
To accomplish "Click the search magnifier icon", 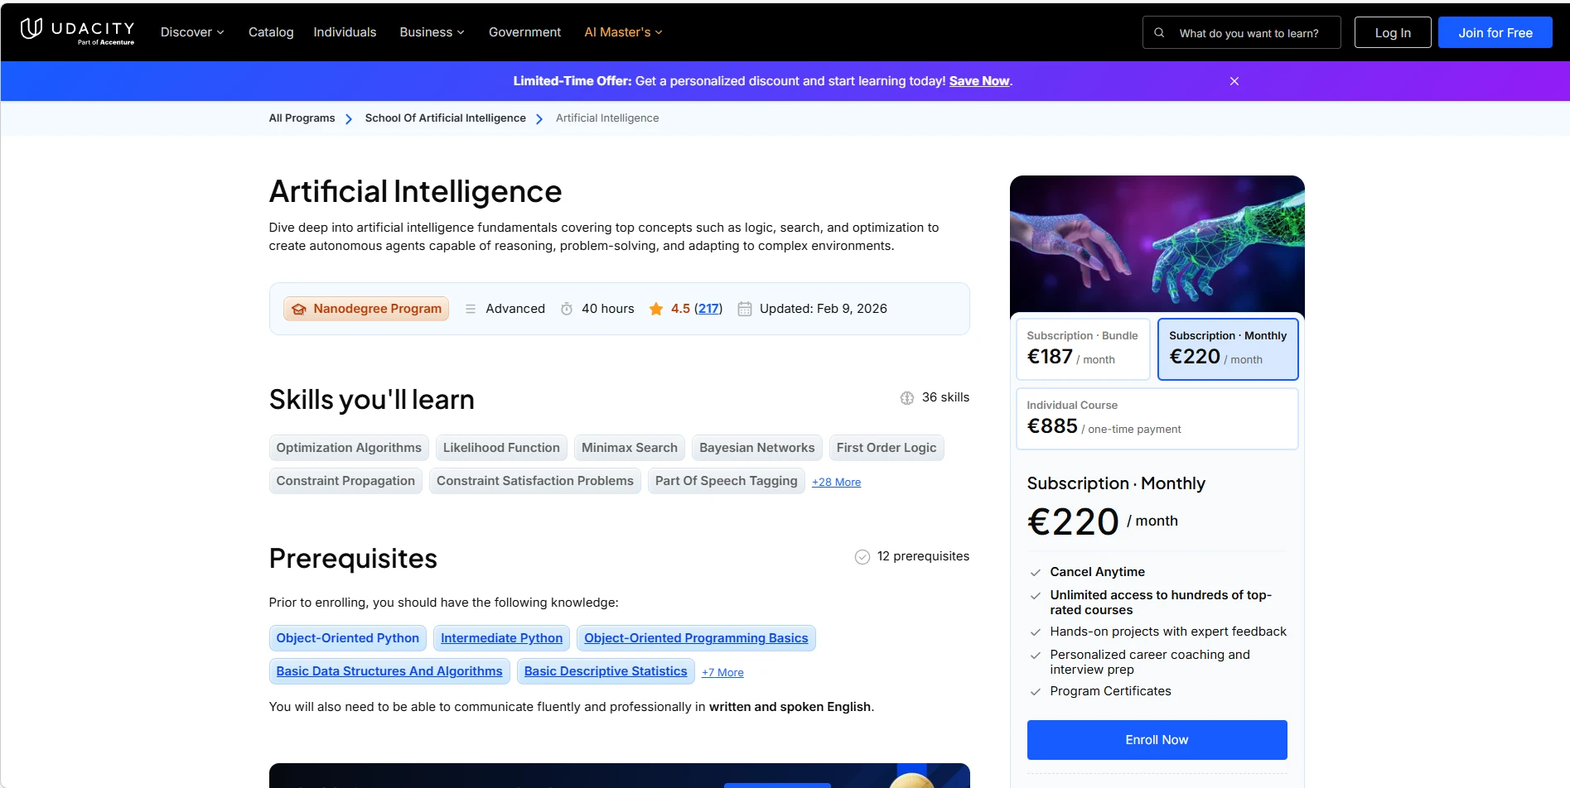I will point(1159,32).
